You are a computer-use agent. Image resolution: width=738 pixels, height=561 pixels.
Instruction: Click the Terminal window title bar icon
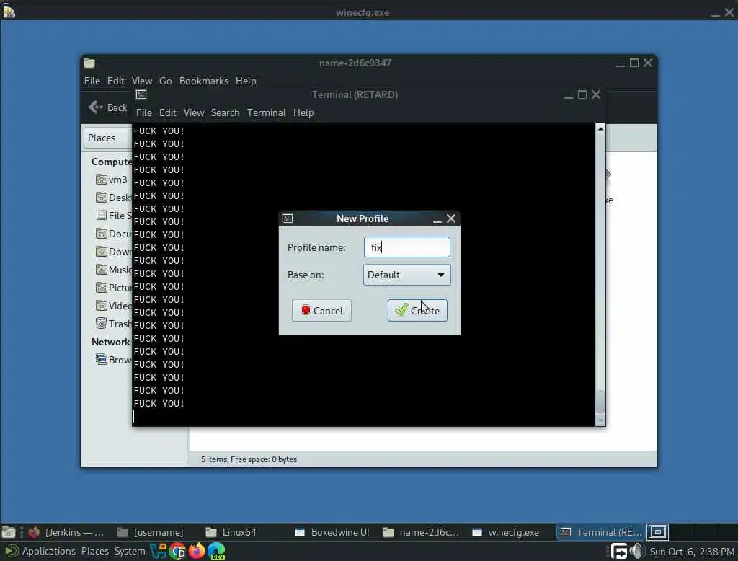(141, 94)
